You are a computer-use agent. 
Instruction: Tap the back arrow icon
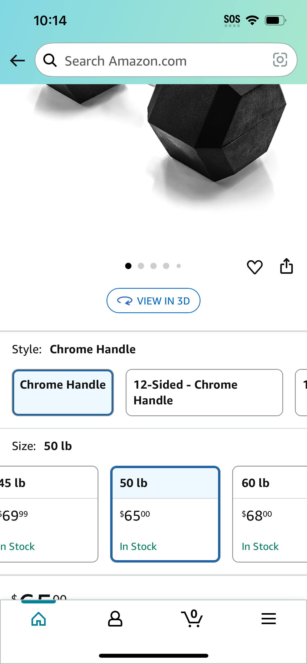click(x=17, y=61)
